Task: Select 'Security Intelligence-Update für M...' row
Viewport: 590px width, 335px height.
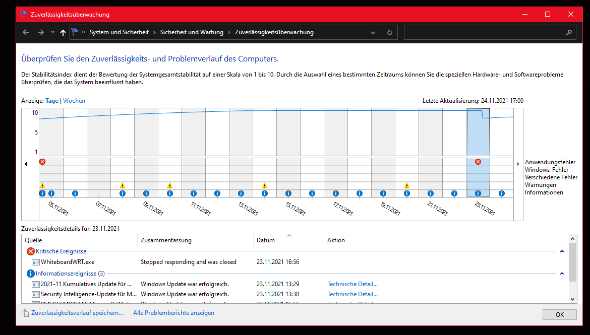Action: (x=289, y=294)
